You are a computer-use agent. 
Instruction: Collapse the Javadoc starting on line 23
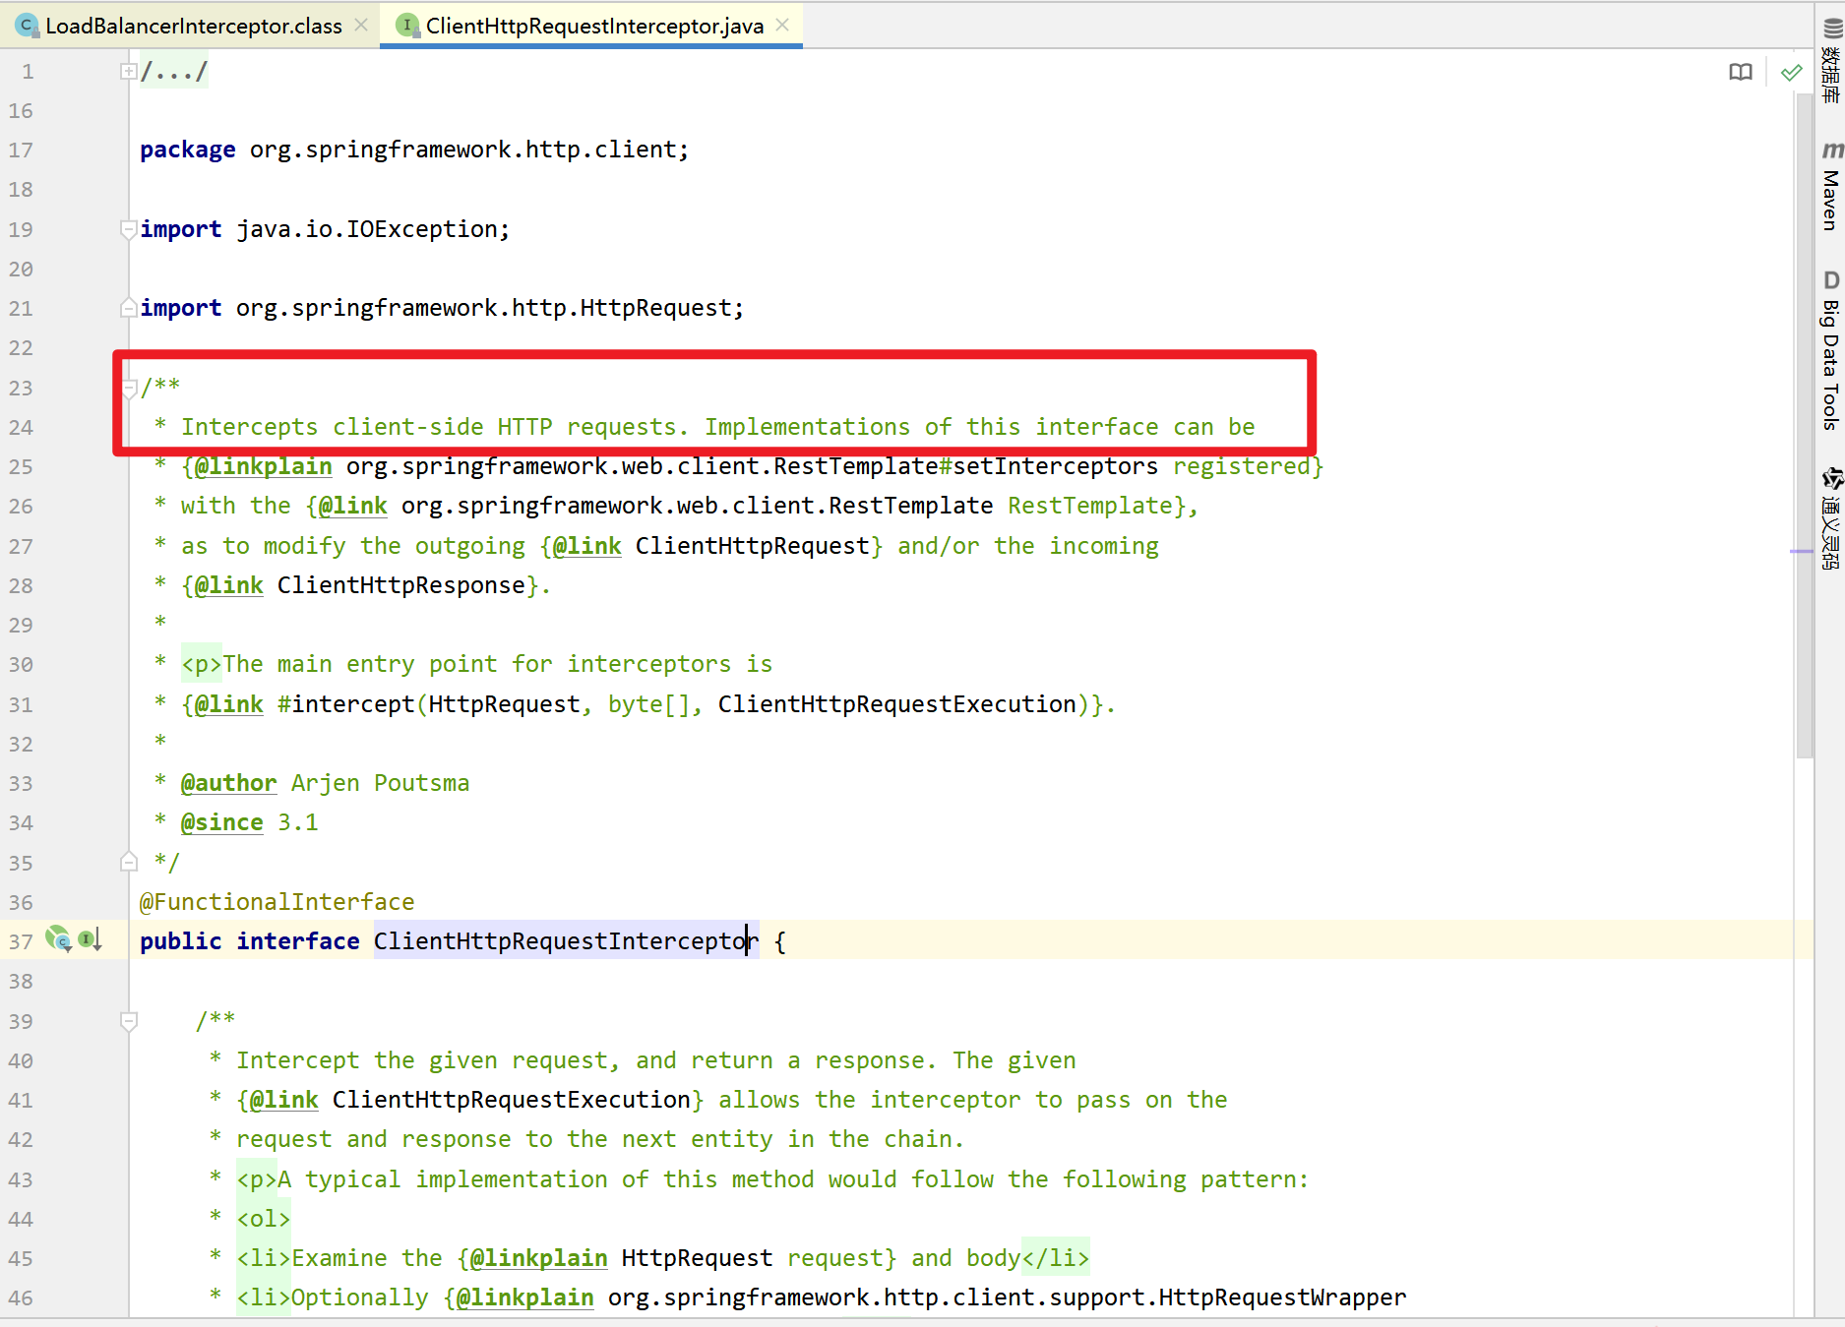point(128,388)
